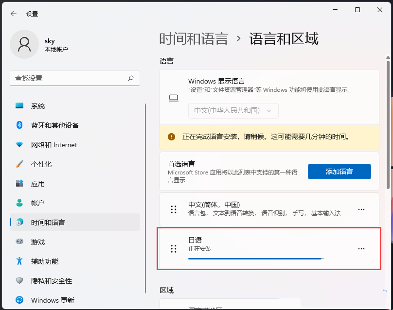Screen dimensions: 393x310
Task: Click the 添加语言 button
Action: pyautogui.click(x=339, y=172)
